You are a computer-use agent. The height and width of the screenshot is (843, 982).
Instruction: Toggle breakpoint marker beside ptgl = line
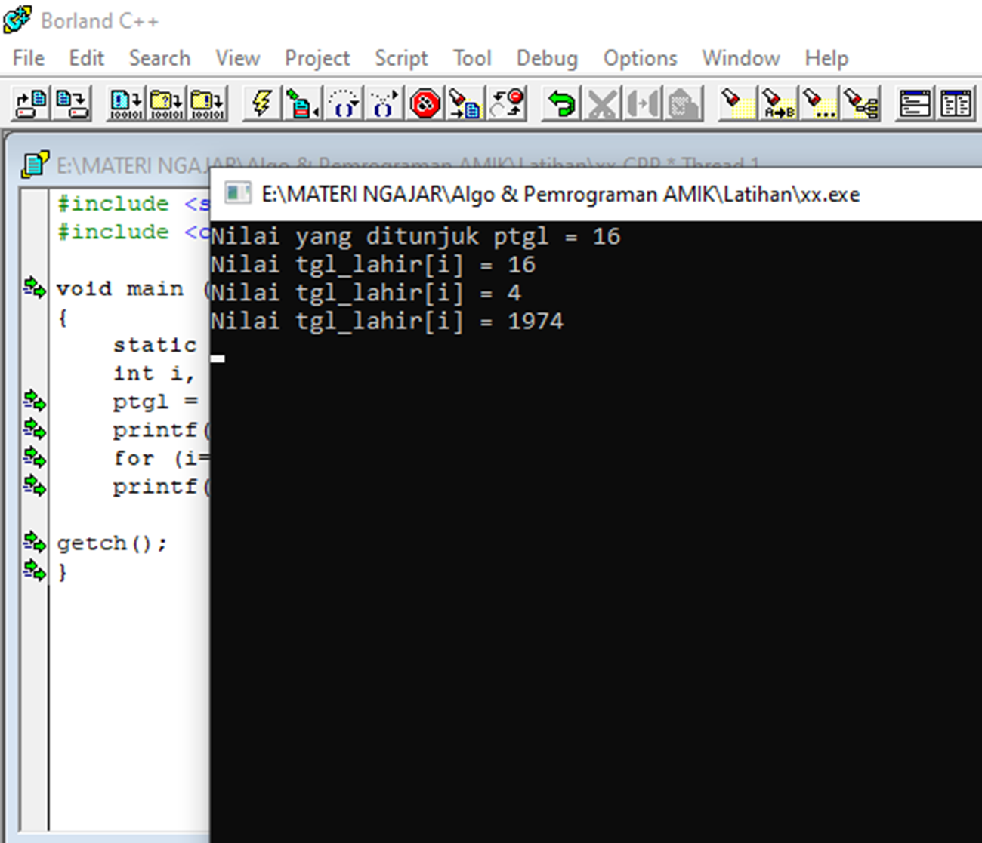tap(35, 400)
